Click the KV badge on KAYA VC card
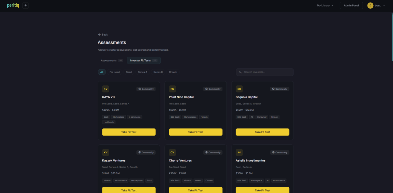Viewport: 393px width, 193px height. coord(106,89)
